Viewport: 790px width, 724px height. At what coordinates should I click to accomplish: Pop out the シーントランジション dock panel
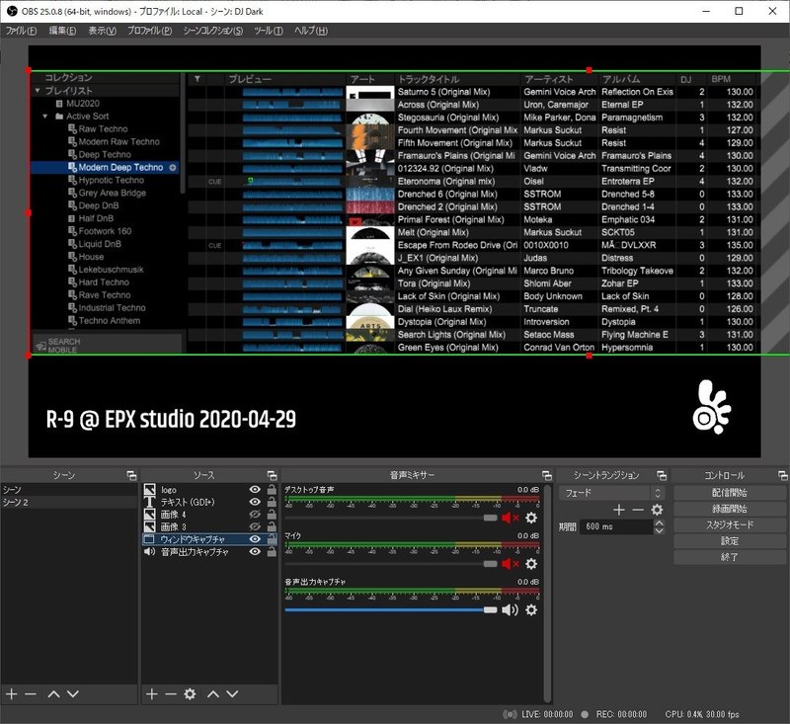click(x=662, y=475)
